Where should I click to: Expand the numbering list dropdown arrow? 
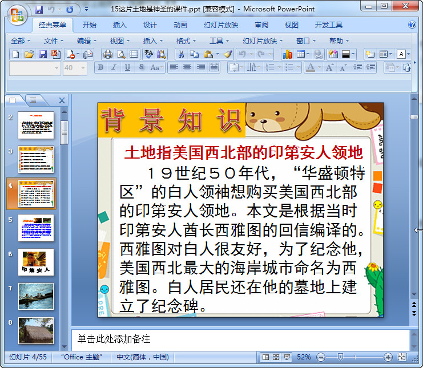point(280,68)
